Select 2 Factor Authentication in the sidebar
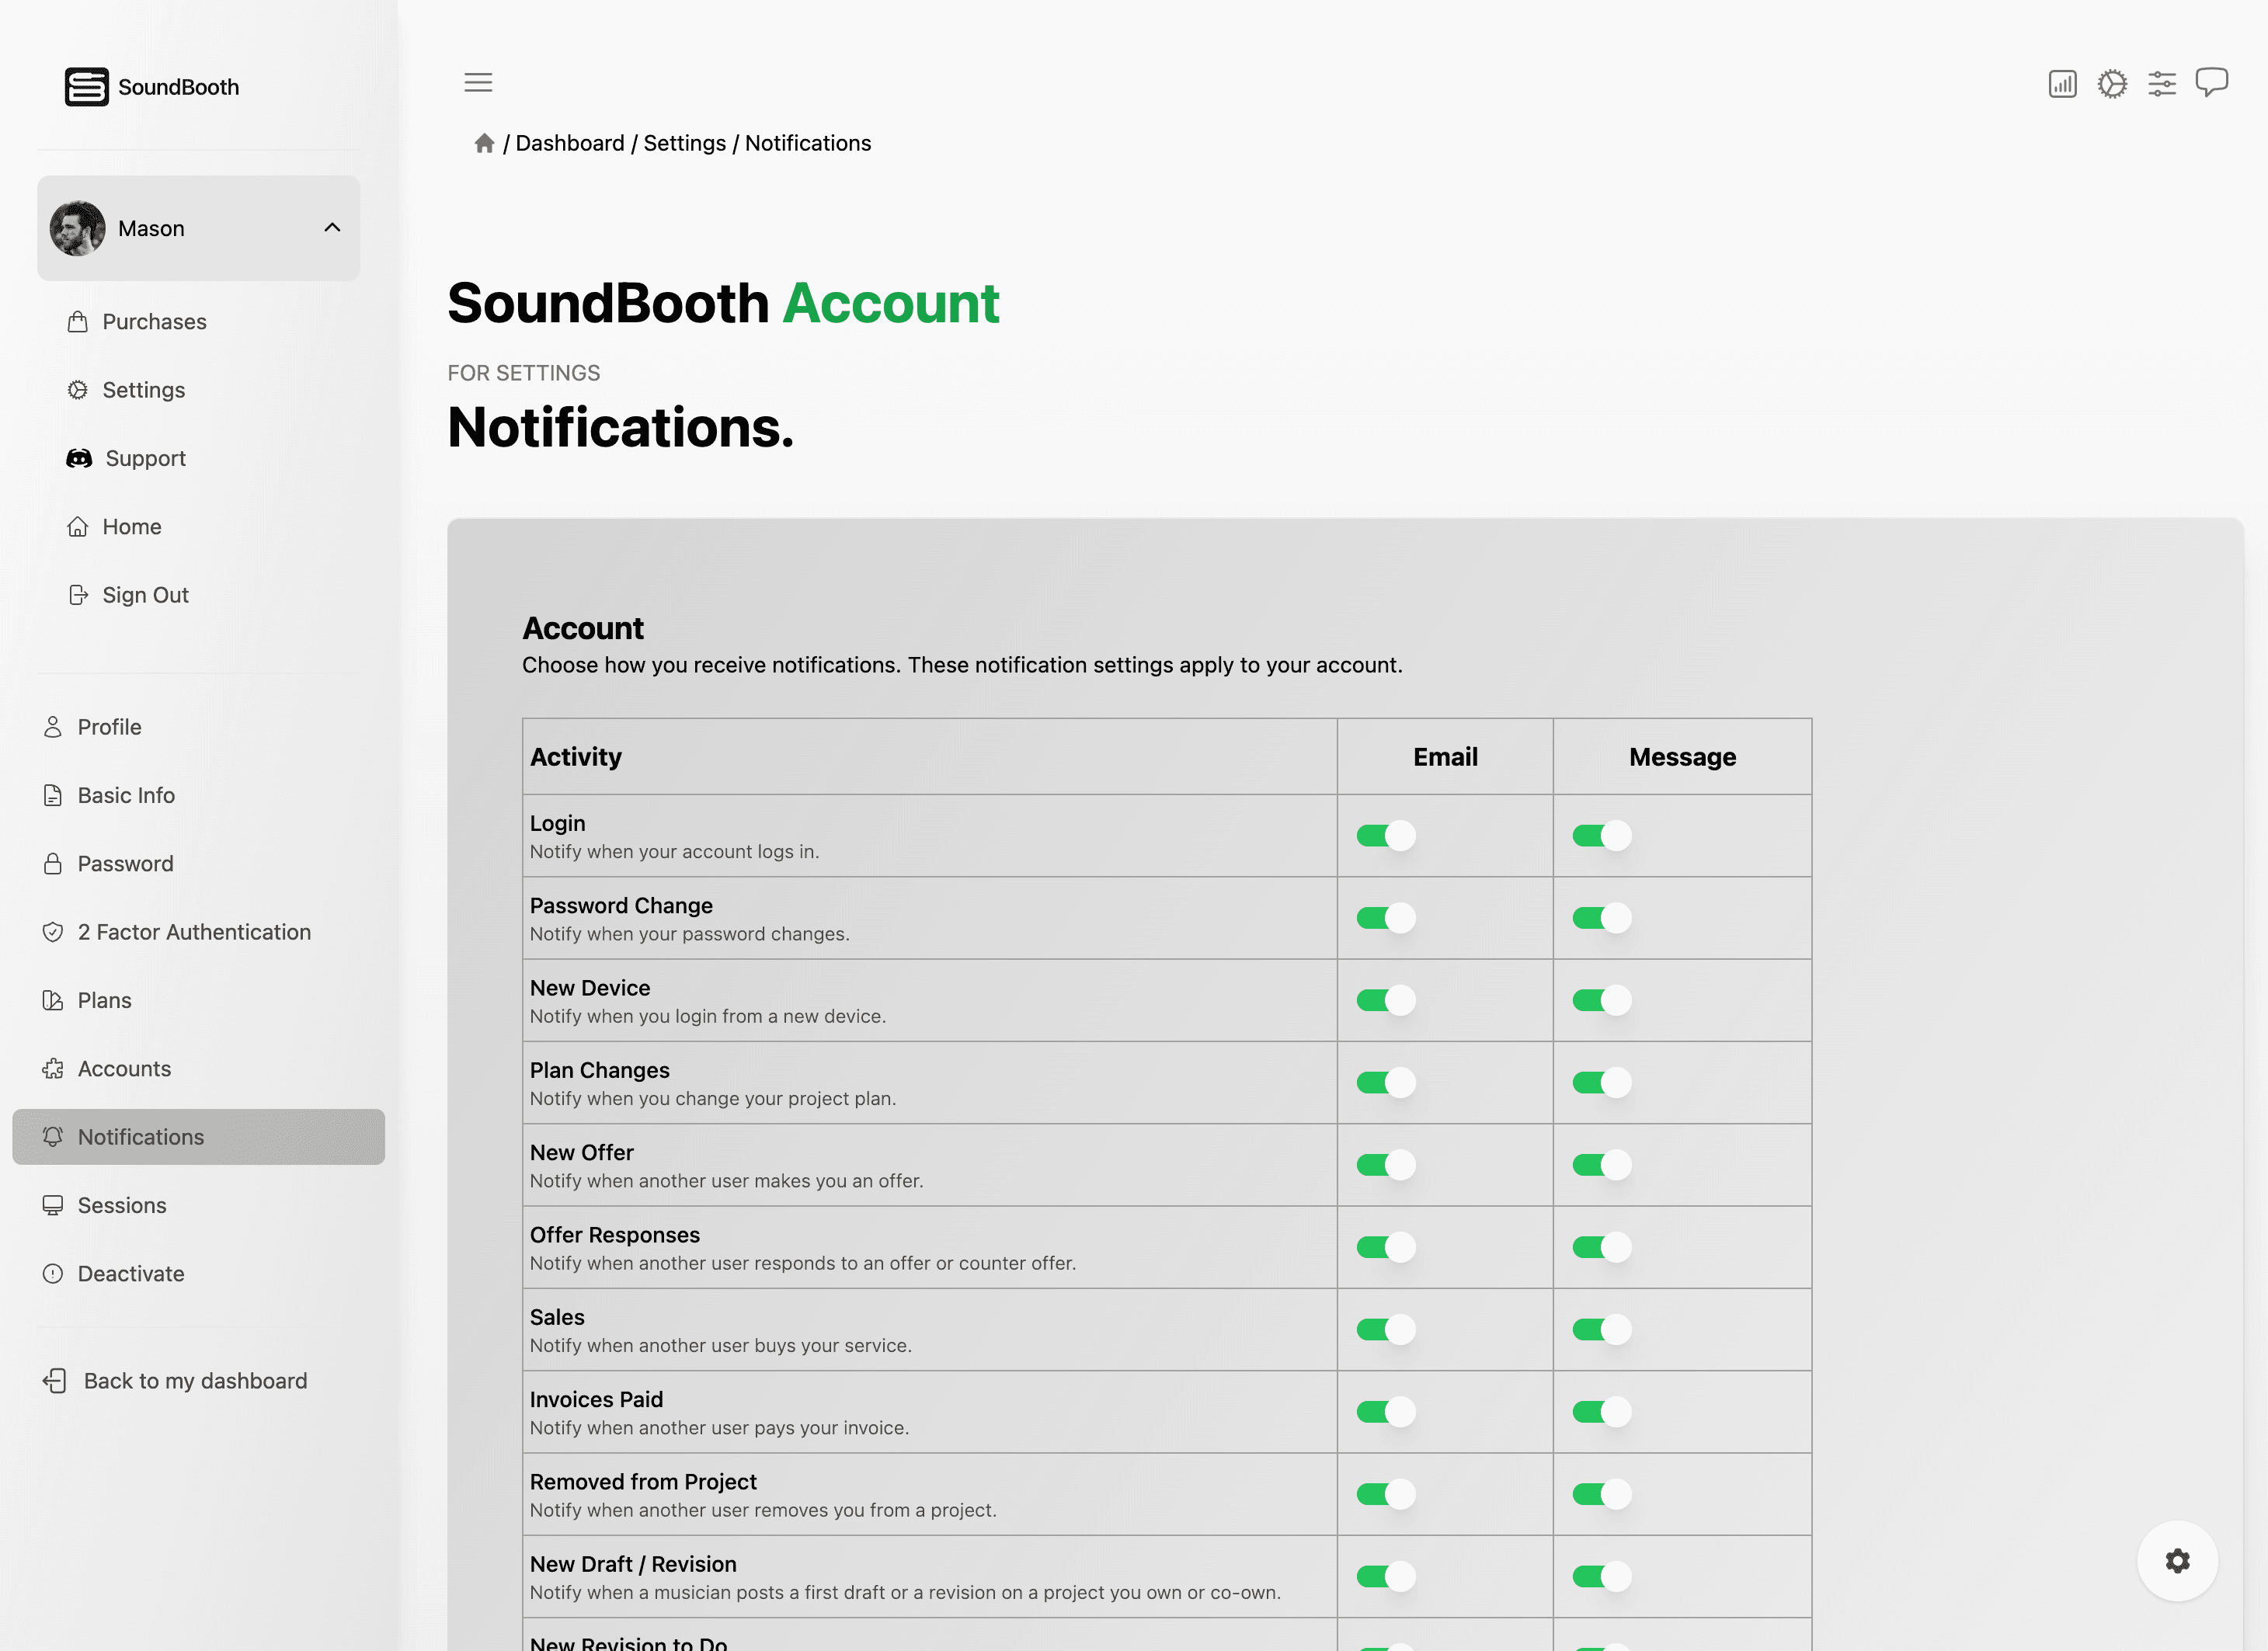Image resolution: width=2268 pixels, height=1651 pixels. [x=193, y=931]
